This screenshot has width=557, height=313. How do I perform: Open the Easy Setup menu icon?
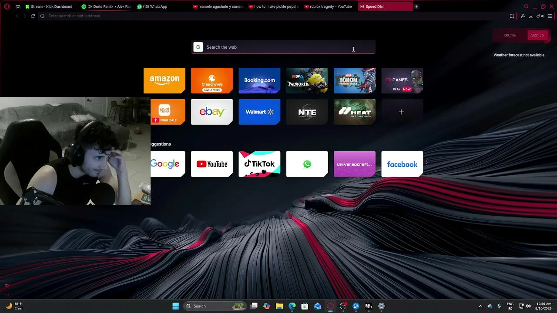(x=550, y=16)
